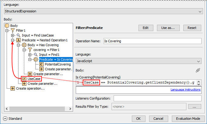Click the Evaluation Mode button

point(188,119)
